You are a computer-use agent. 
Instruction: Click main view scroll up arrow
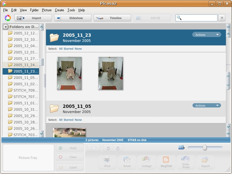click(x=228, y=34)
